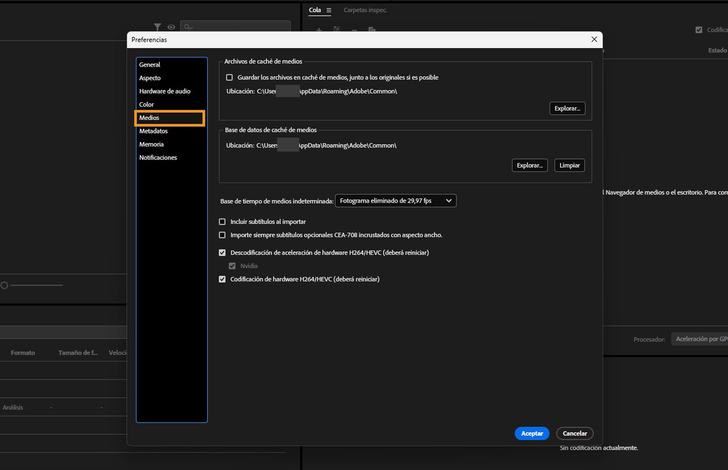The width and height of the screenshot is (728, 470).
Task: Switch to Carpetas inspec. tab
Action: click(365, 10)
